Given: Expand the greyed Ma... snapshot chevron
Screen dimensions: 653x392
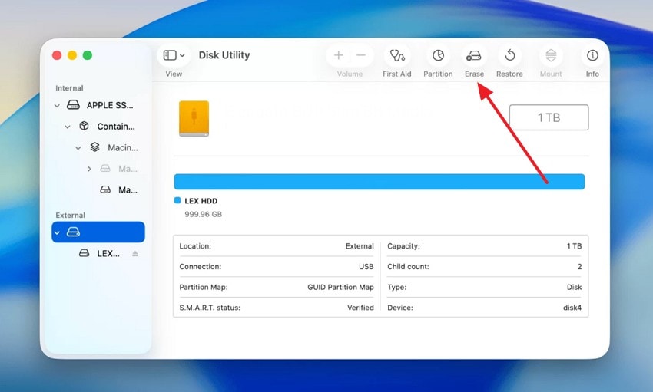Looking at the screenshot, I should (x=88, y=169).
